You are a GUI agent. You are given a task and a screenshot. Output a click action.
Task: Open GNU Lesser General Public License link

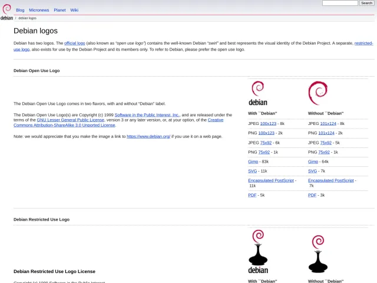(71, 120)
